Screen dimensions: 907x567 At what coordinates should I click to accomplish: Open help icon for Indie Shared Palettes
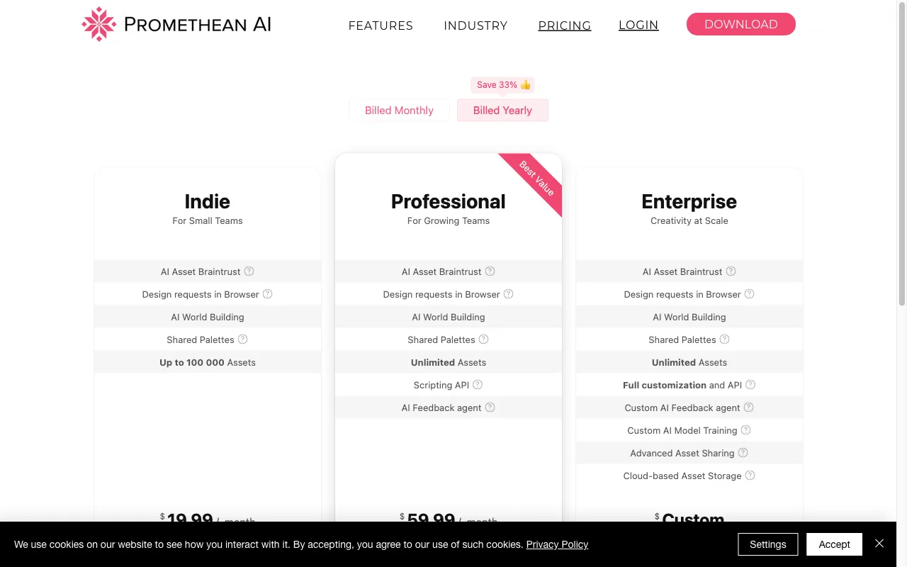(x=242, y=339)
